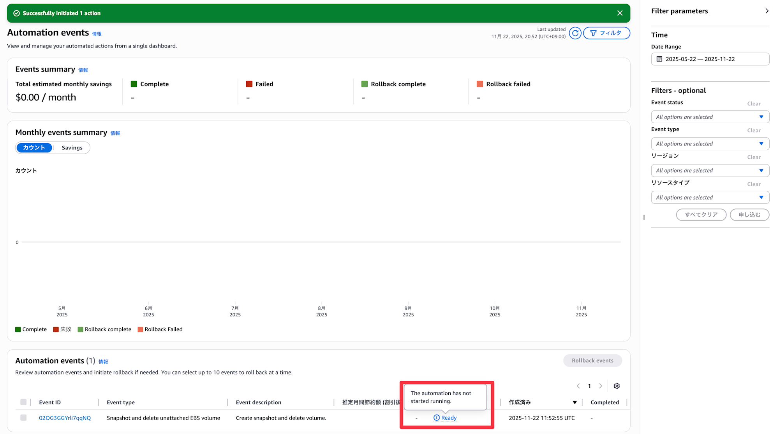
Task: Open the table preferences gear icon
Action: 617,386
